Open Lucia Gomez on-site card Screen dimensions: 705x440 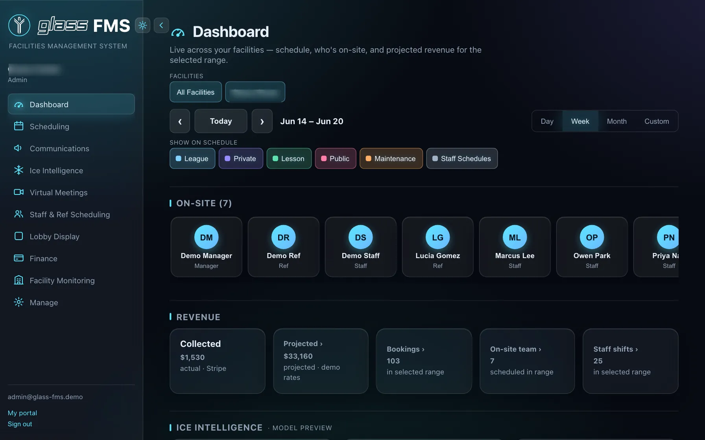coord(437,247)
